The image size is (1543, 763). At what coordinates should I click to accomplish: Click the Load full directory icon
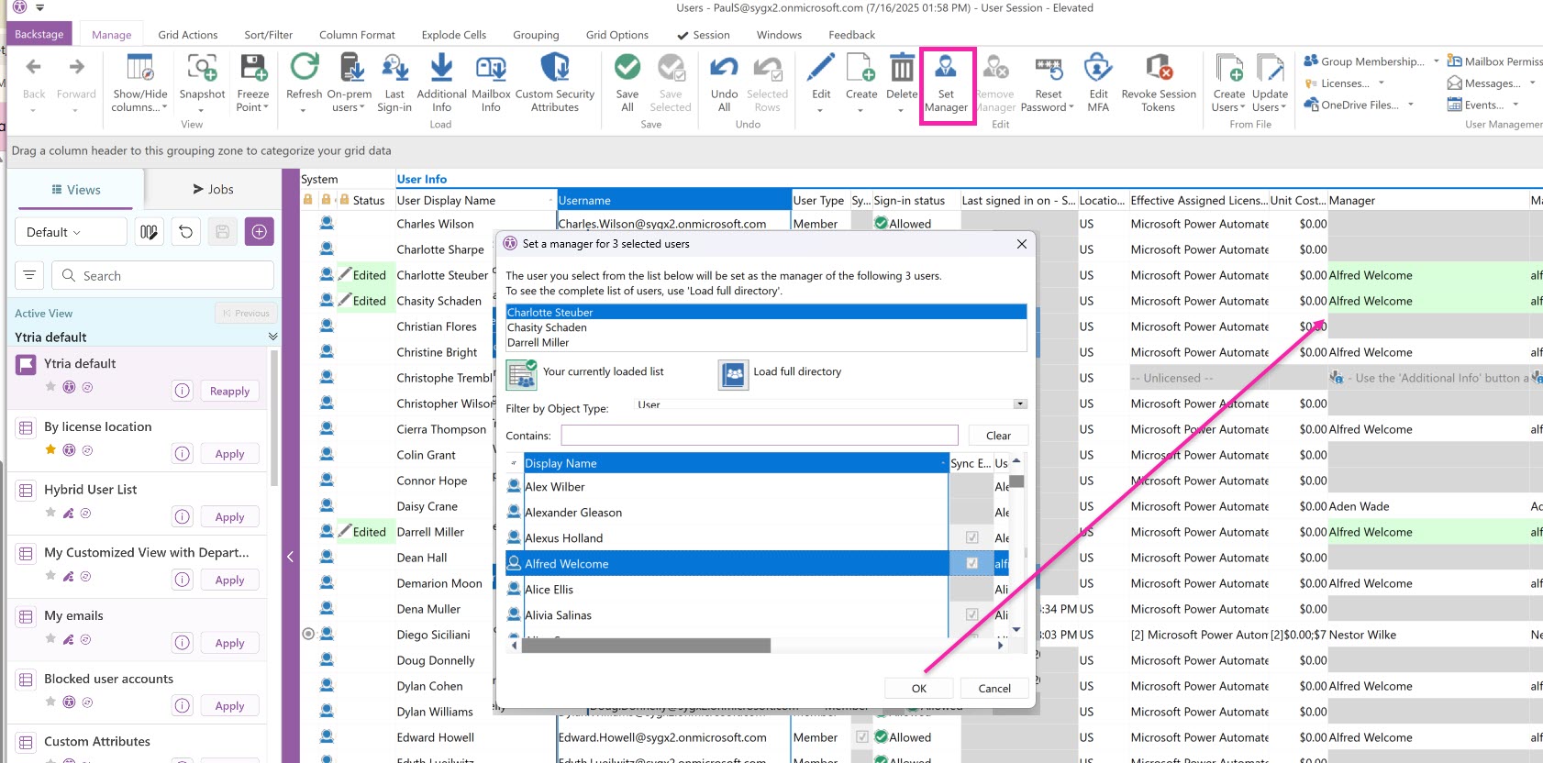tap(733, 373)
